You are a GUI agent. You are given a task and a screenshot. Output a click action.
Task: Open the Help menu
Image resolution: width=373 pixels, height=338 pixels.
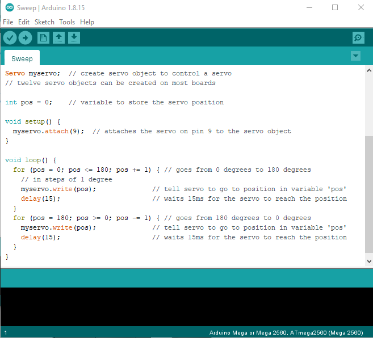87,22
